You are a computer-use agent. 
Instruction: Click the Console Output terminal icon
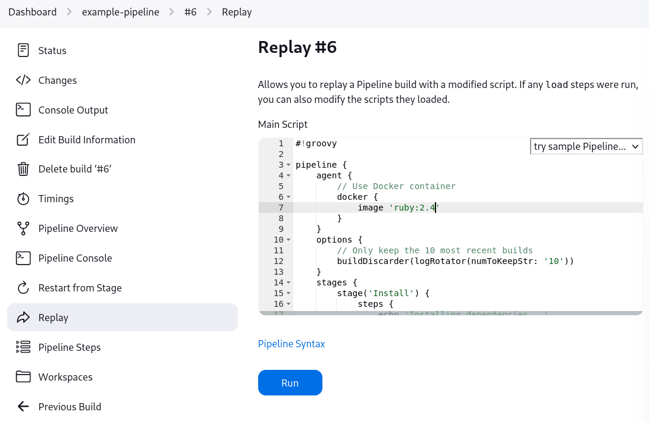pos(23,110)
